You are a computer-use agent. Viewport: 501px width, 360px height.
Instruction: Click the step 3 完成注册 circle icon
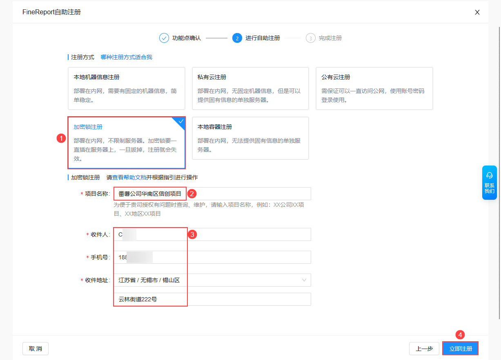point(310,38)
